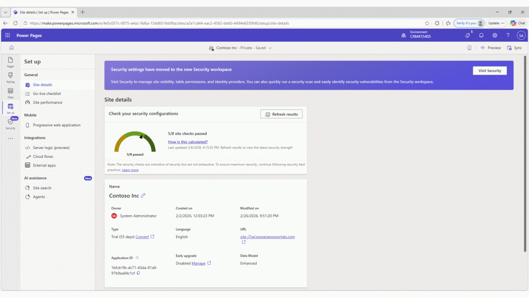Viewport: 529px width, 298px height.
Task: Click the Visit Security button
Action: point(489,70)
